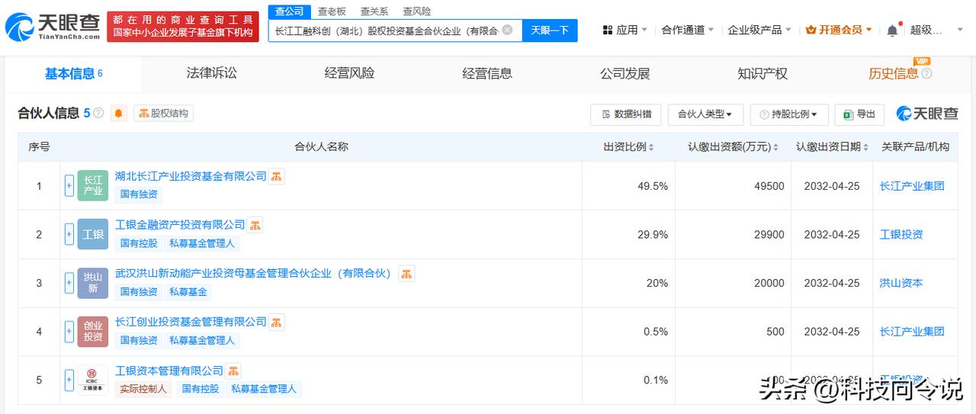Click the orange alert bell monitor icon
Viewport: 976px width, 414px height.
click(x=119, y=114)
